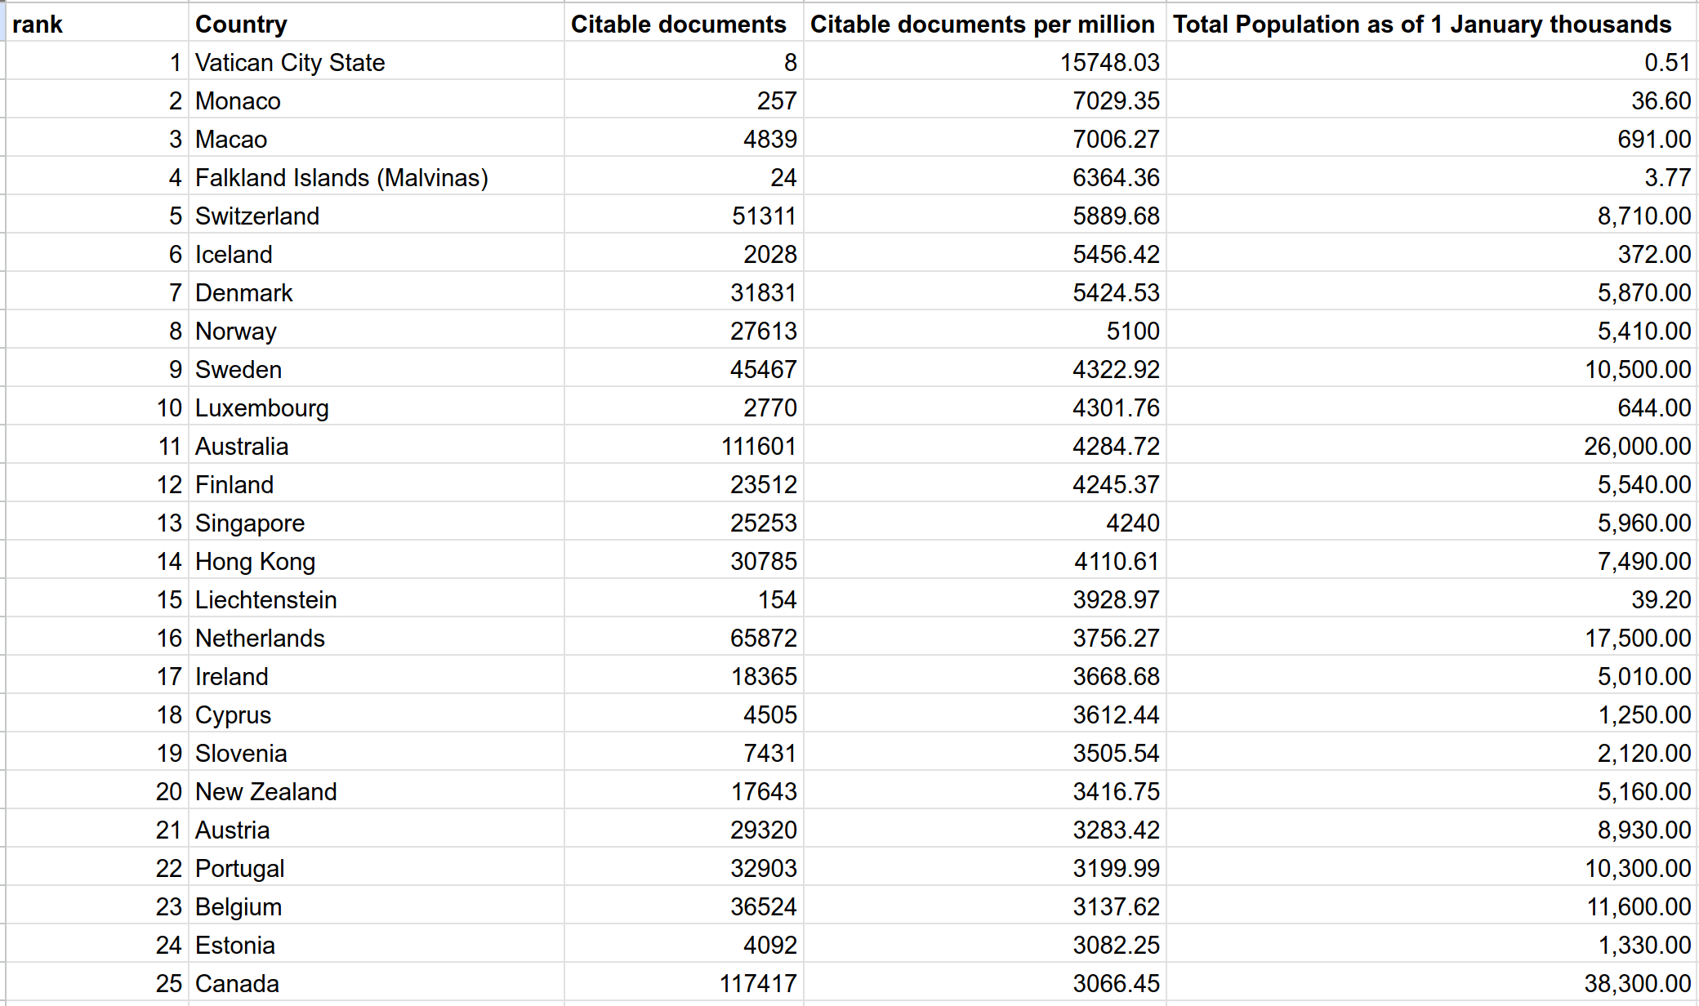Select the 'Norway' cell
Screen dimensions: 1699x1006
click(x=376, y=330)
